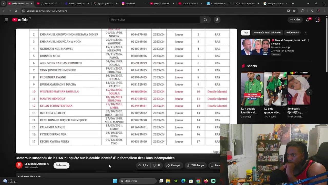The image size is (328, 185).
Task: Open Chrome extensions puzzle icon
Action: click(303, 11)
